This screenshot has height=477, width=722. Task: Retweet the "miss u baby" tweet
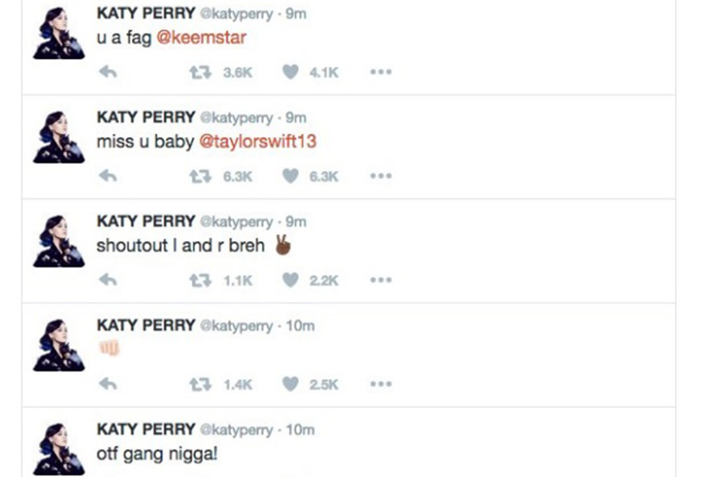[200, 176]
